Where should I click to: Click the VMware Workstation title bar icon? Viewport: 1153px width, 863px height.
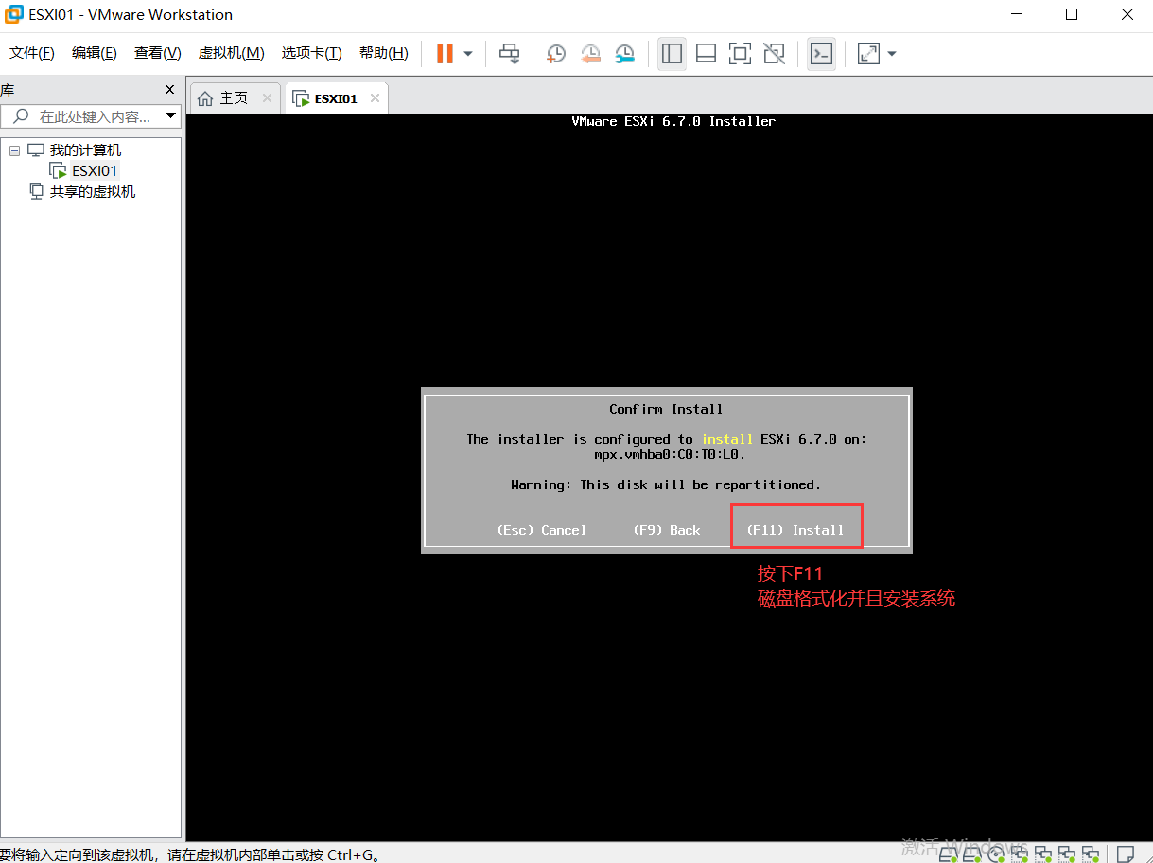coord(14,14)
